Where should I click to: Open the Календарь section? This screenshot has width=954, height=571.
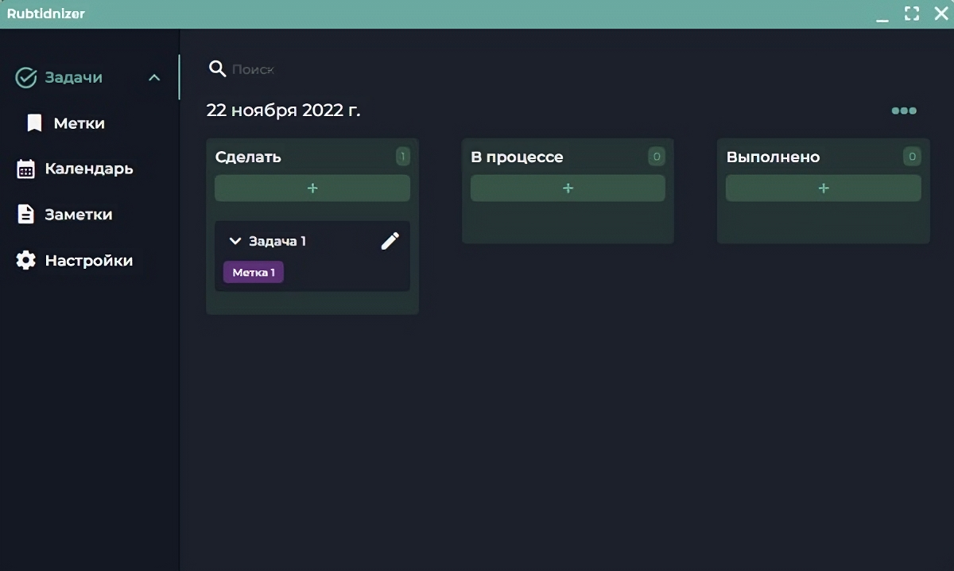click(89, 169)
